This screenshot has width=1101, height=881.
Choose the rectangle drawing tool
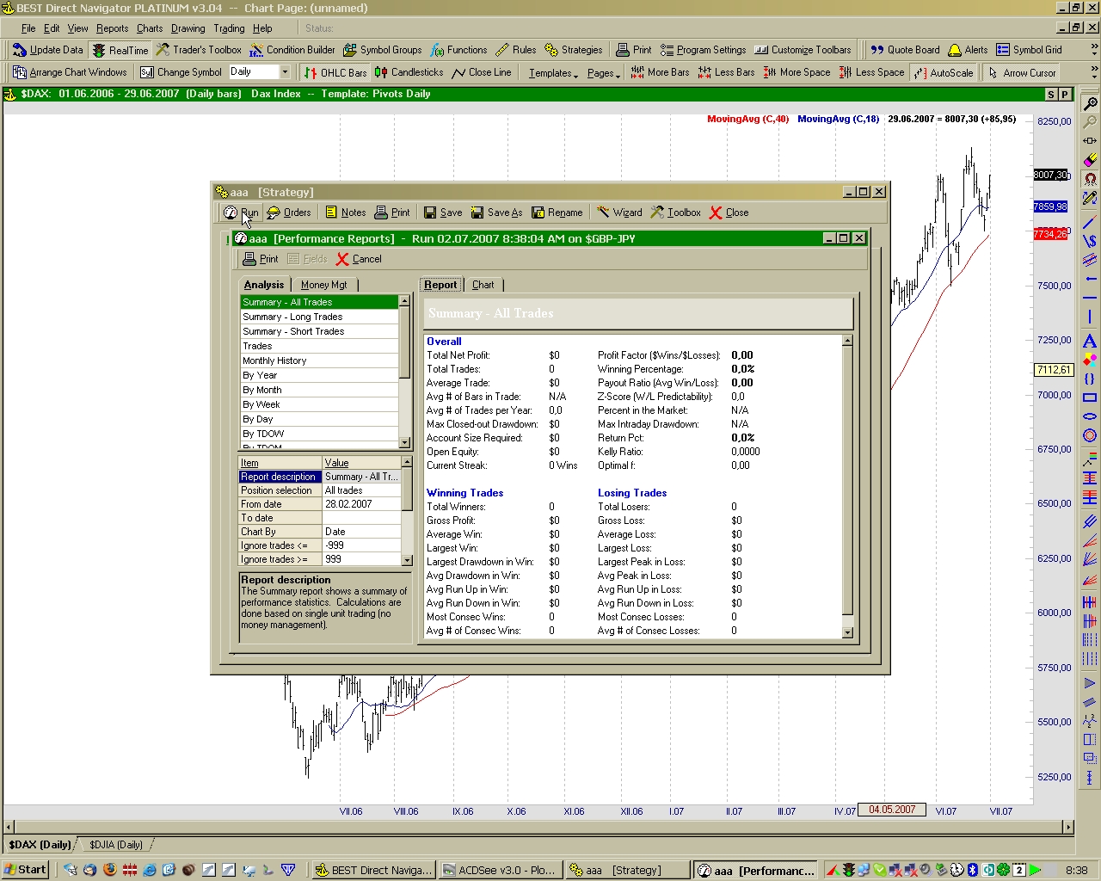coord(1090,397)
